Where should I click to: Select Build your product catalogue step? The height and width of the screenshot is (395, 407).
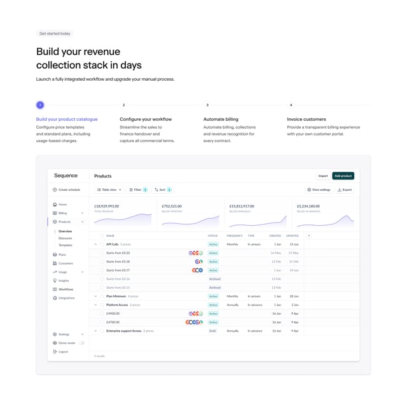[67, 119]
